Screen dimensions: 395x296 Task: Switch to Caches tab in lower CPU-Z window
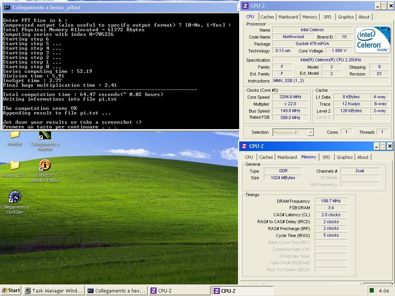point(266,157)
